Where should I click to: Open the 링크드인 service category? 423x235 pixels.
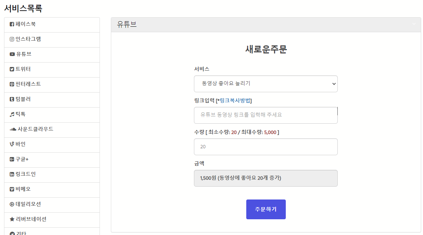tap(52, 175)
